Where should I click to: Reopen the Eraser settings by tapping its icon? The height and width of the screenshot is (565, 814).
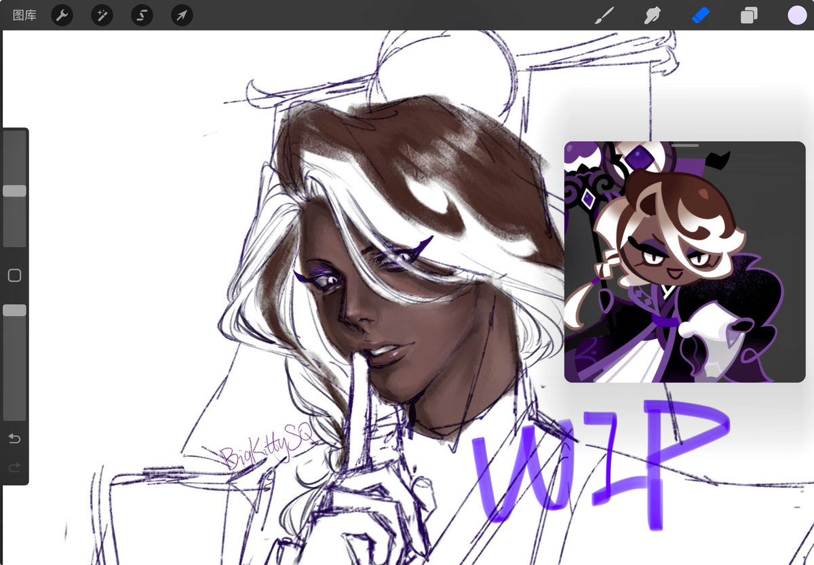[x=700, y=14]
